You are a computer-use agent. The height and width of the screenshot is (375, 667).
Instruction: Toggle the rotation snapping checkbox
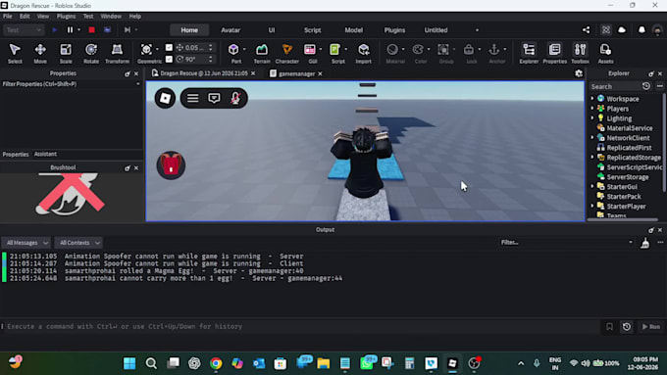(x=169, y=59)
